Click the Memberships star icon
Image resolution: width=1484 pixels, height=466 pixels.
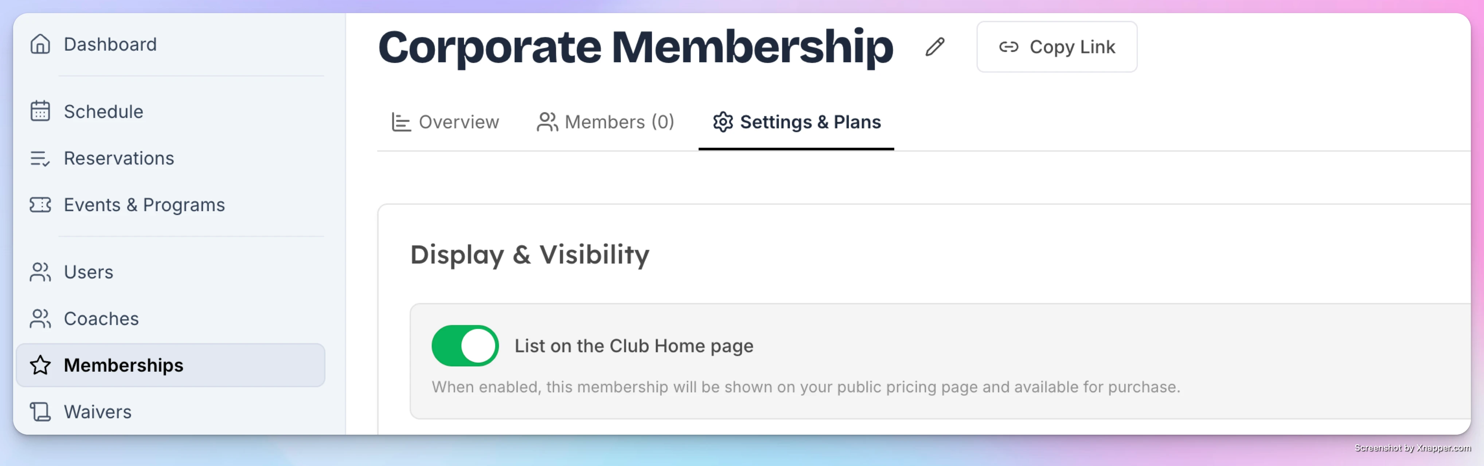pos(40,365)
